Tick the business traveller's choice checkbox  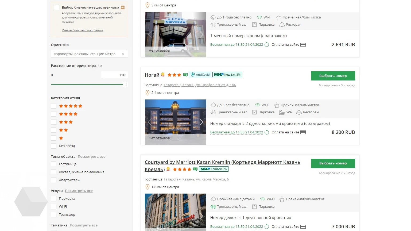(x=57, y=7)
